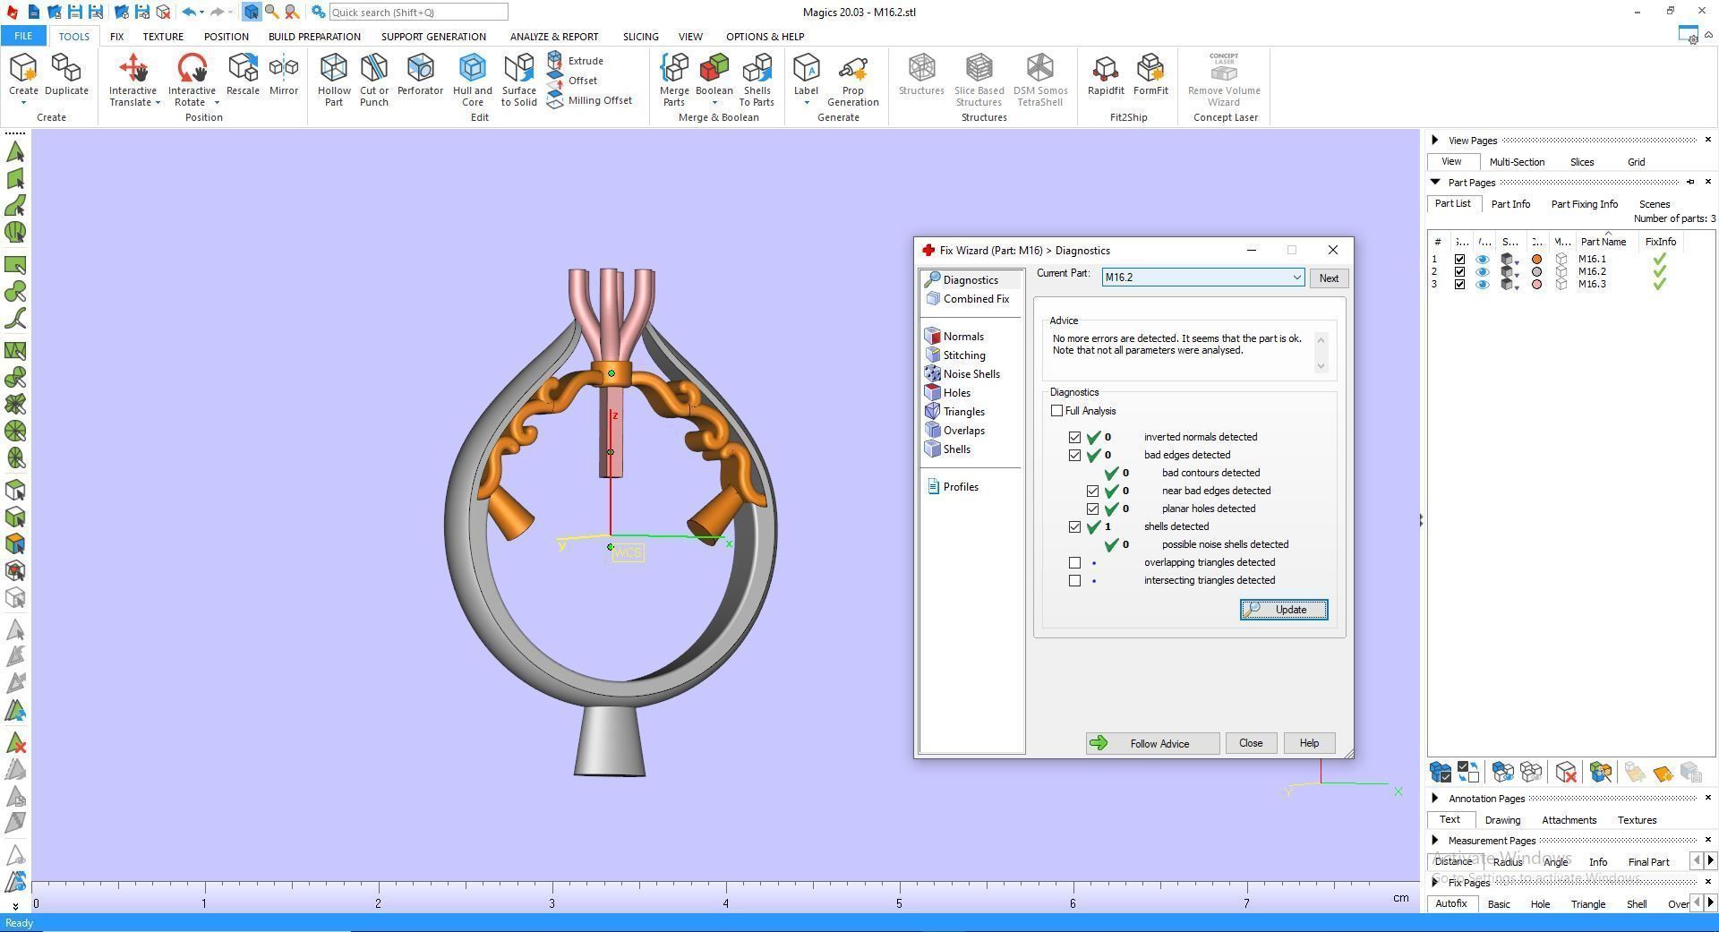Expand the Create dropdown arrow

[23, 103]
